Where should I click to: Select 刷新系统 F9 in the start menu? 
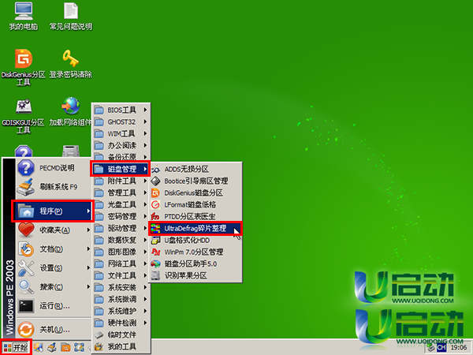(x=53, y=187)
